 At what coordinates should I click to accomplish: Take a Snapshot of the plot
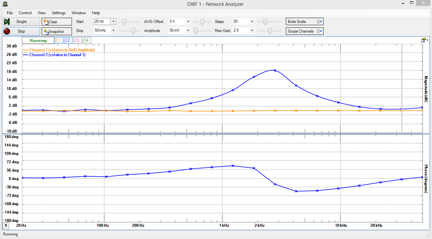(57, 31)
